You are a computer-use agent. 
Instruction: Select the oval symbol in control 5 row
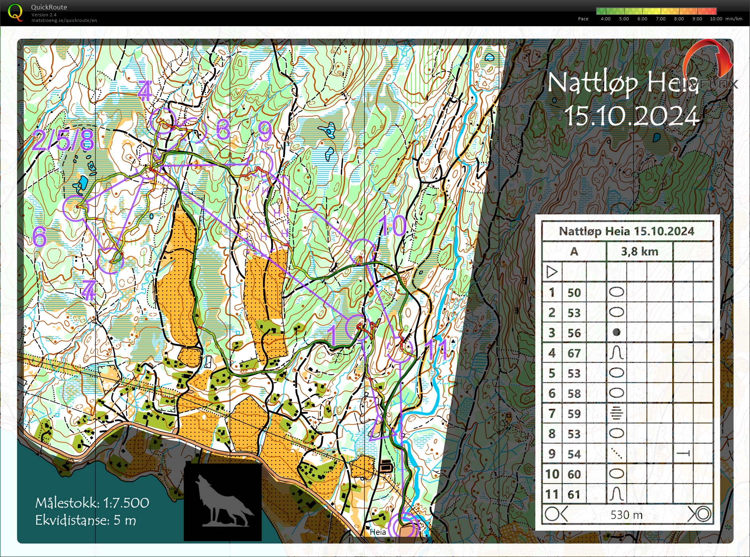pyautogui.click(x=616, y=373)
